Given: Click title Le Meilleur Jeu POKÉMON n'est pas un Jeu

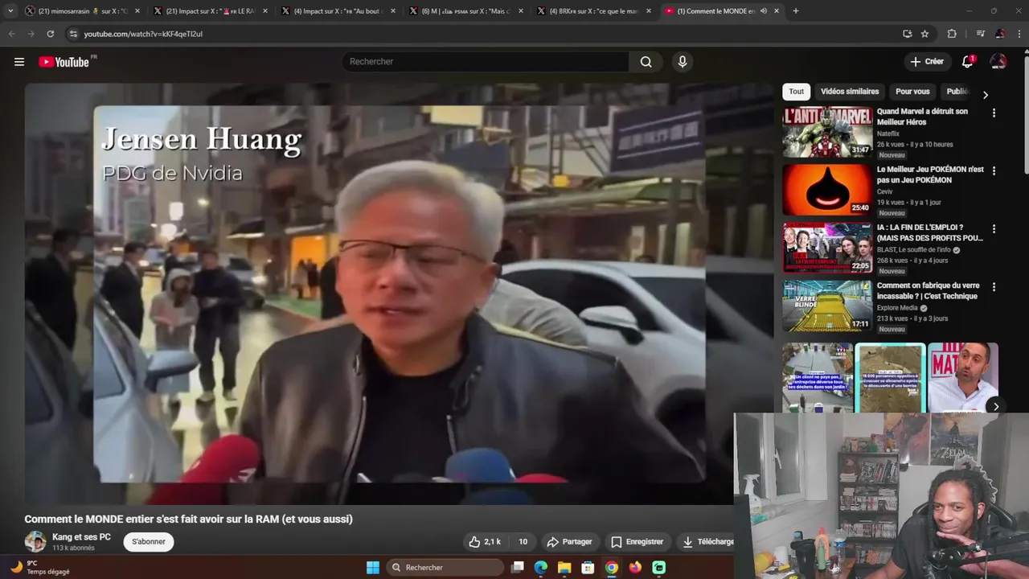Looking at the screenshot, I should pyautogui.click(x=930, y=175).
